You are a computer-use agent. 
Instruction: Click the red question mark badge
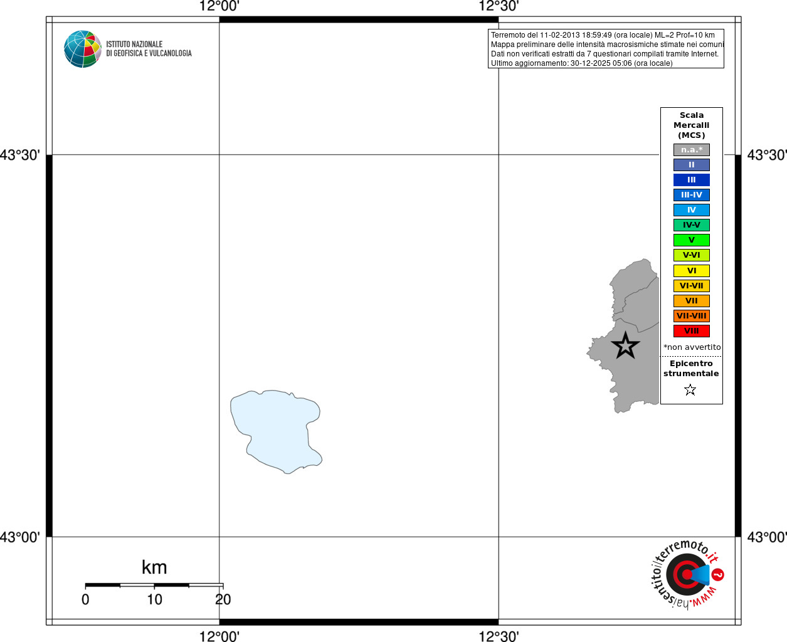point(718,574)
